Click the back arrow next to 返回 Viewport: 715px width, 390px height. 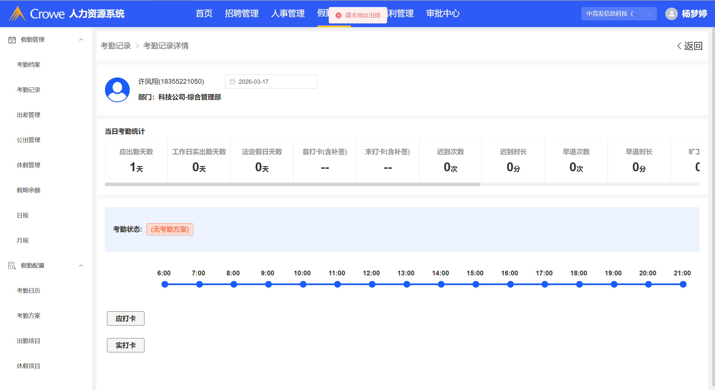(x=679, y=46)
